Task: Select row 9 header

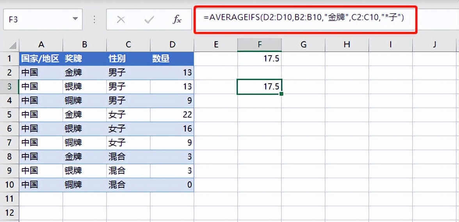Action: pyautogui.click(x=9, y=171)
